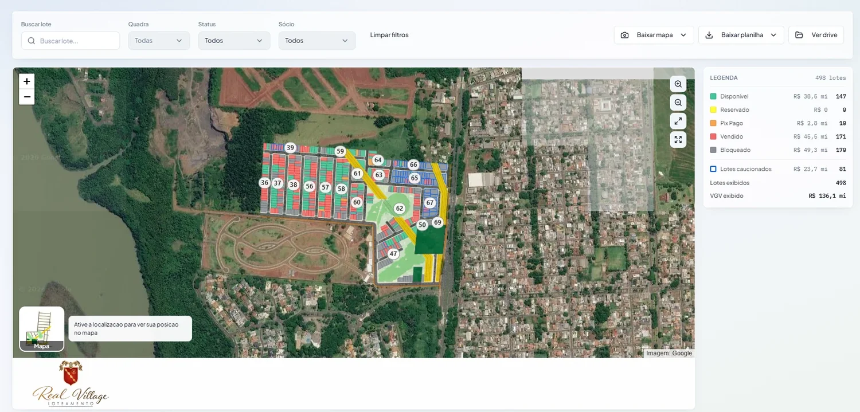Open the Sócio filter dropdown
The image size is (860, 412).
[x=317, y=41]
